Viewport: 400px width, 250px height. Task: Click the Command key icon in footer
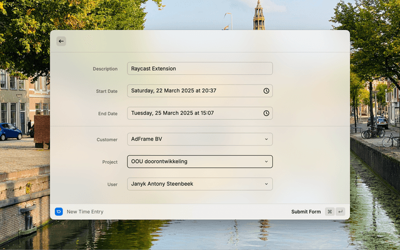[329, 212]
